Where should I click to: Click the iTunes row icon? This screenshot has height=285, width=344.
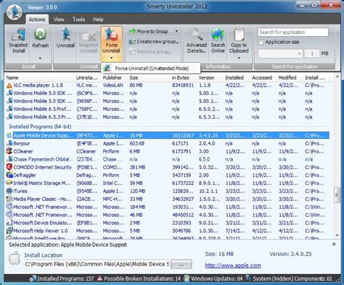(x=9, y=191)
